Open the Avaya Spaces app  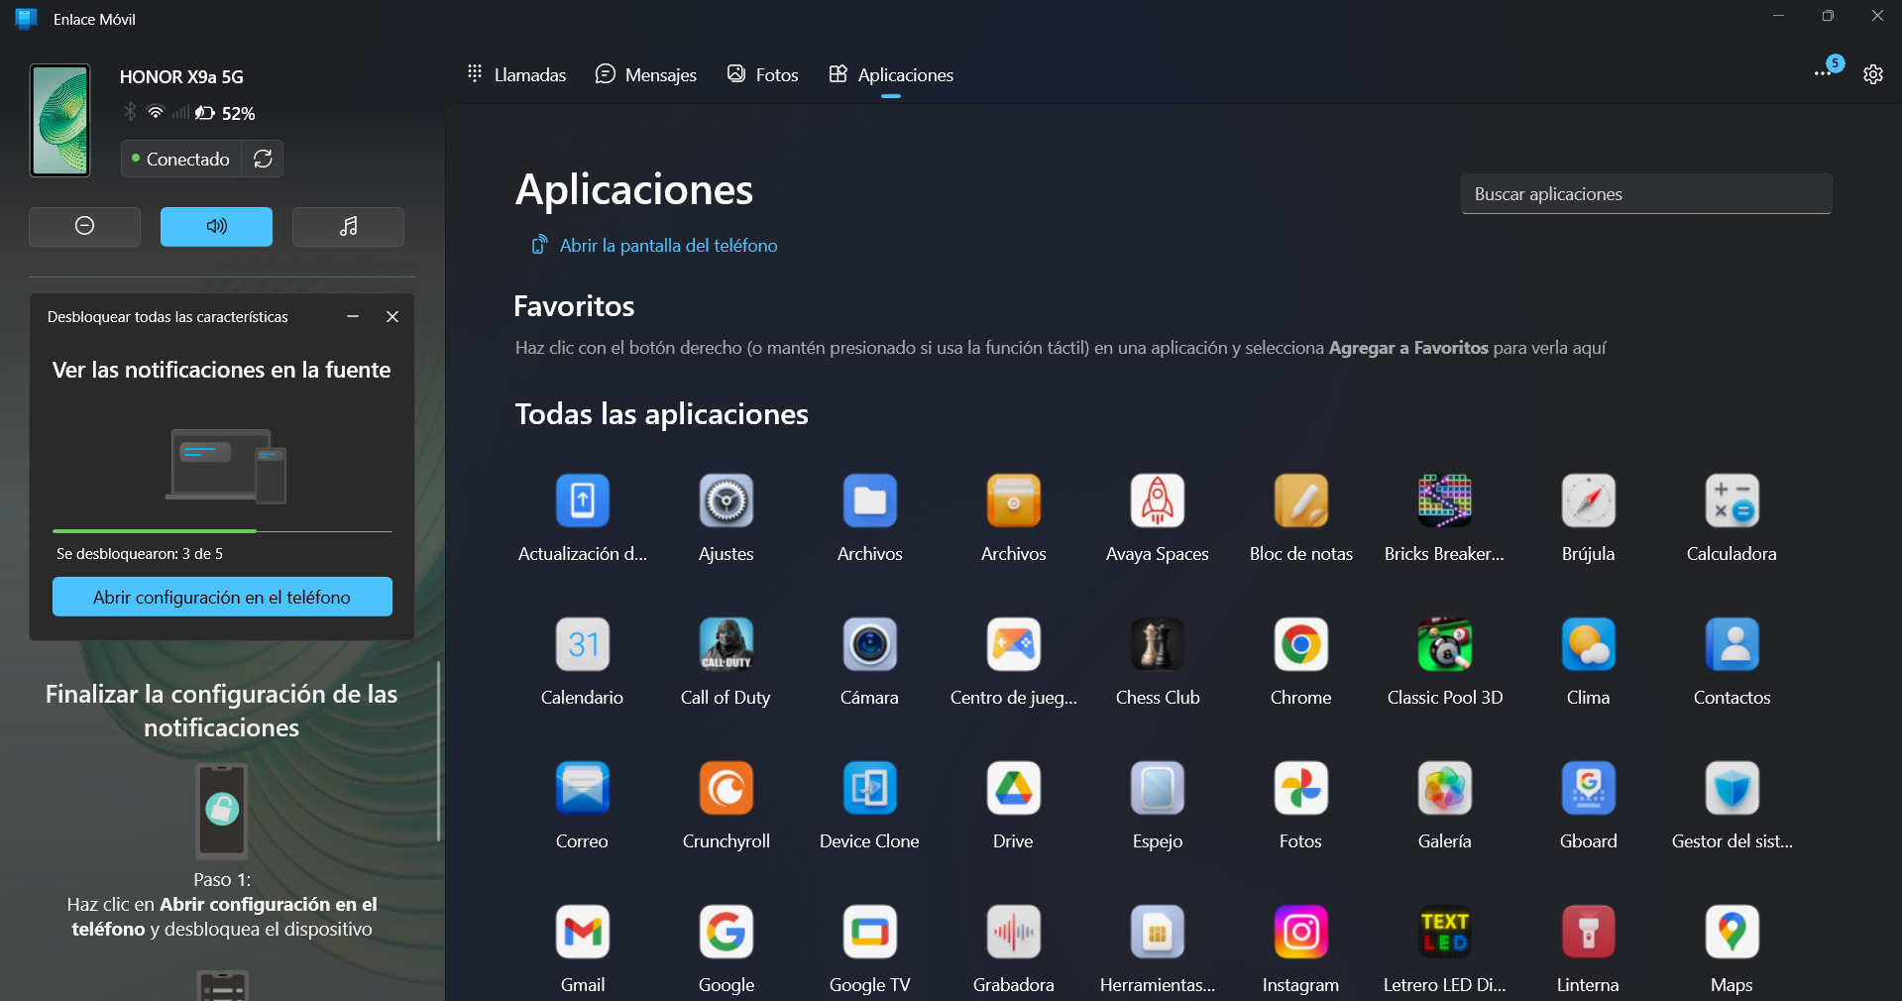(1157, 501)
